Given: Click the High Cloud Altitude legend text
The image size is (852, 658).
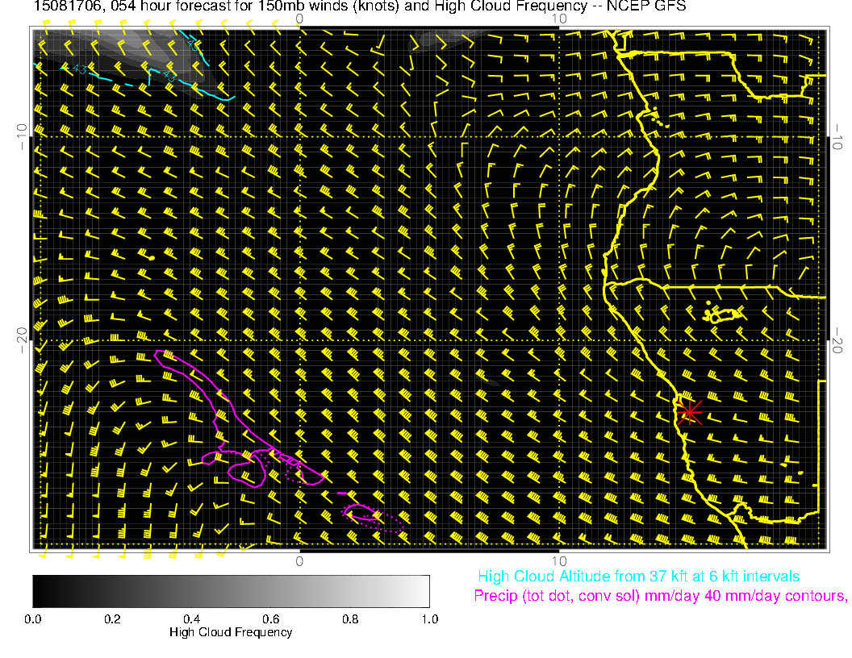Looking at the screenshot, I should (638, 577).
